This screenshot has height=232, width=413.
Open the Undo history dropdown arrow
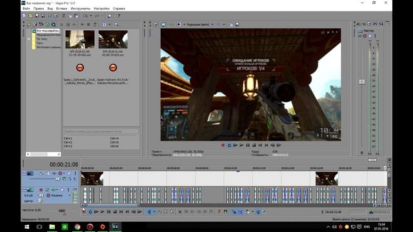tap(91, 15)
